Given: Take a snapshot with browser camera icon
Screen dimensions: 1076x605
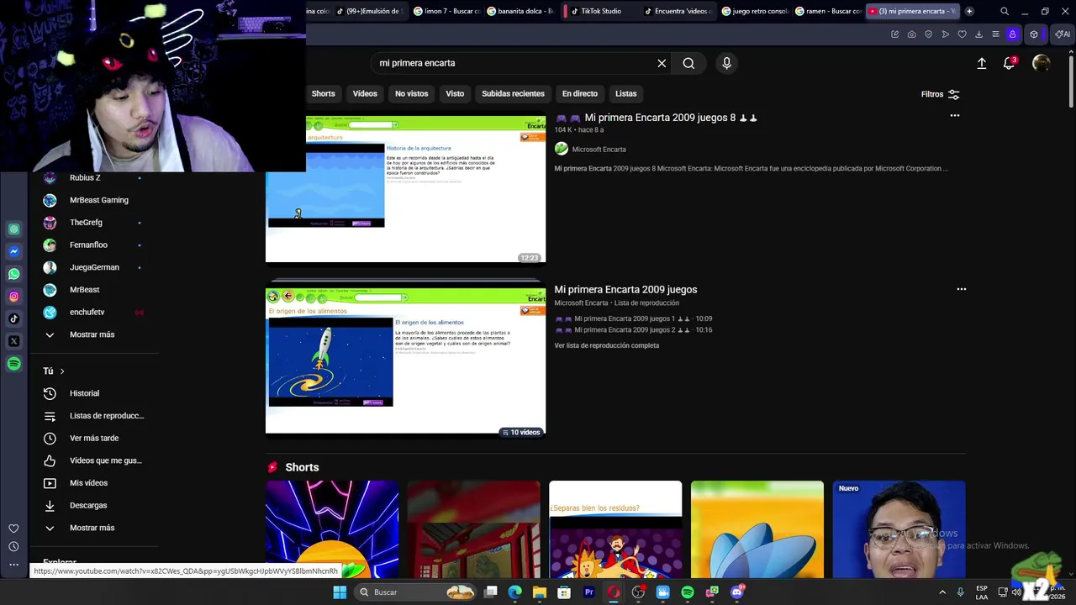Looking at the screenshot, I should [x=911, y=34].
